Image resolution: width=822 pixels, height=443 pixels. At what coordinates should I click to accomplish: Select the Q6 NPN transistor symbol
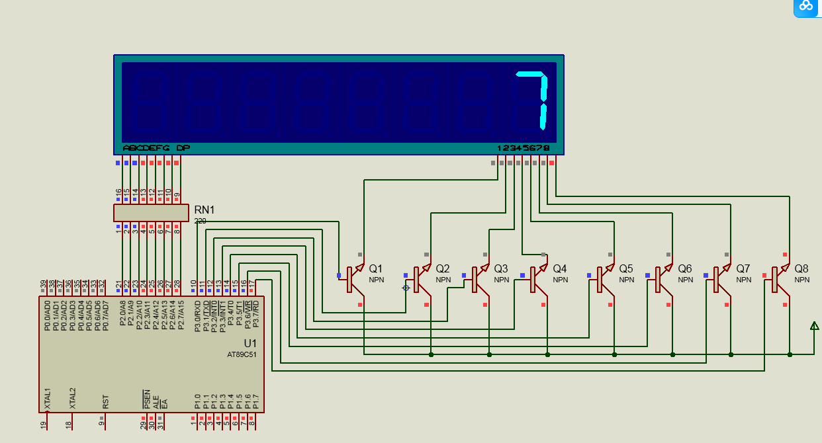click(x=662, y=279)
